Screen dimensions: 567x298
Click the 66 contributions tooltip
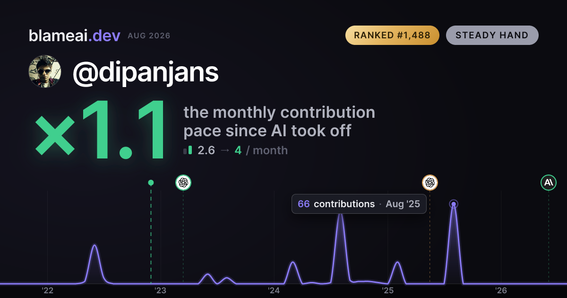359,204
